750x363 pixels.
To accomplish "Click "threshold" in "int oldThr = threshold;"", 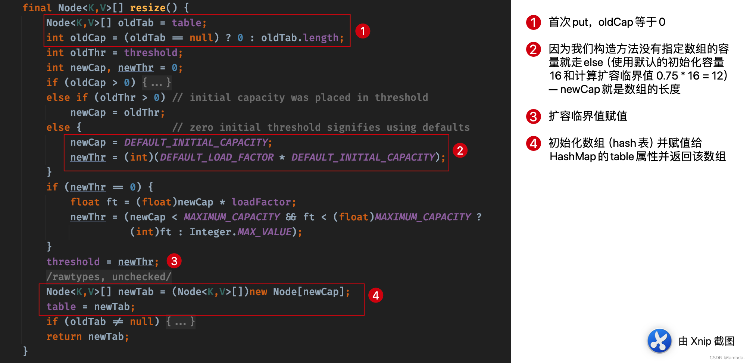I will 151,53.
